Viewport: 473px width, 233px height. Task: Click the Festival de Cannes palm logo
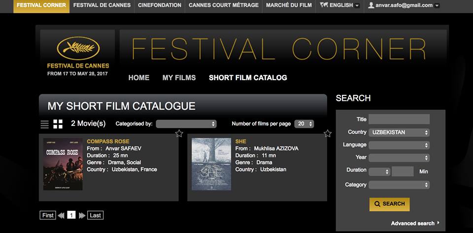(77, 49)
